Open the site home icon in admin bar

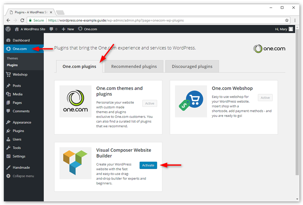coord(17,29)
